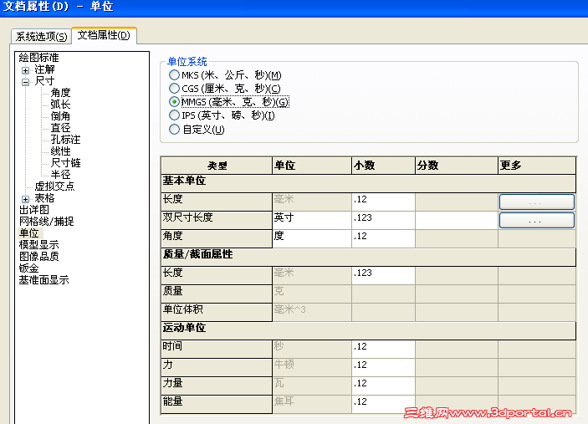The height and width of the screenshot is (424, 588).
Task: Select 角度 under 尺寸
Action: [x=60, y=93]
